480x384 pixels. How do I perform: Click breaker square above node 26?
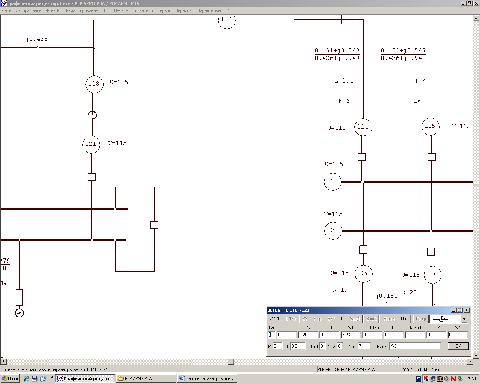tap(363, 249)
